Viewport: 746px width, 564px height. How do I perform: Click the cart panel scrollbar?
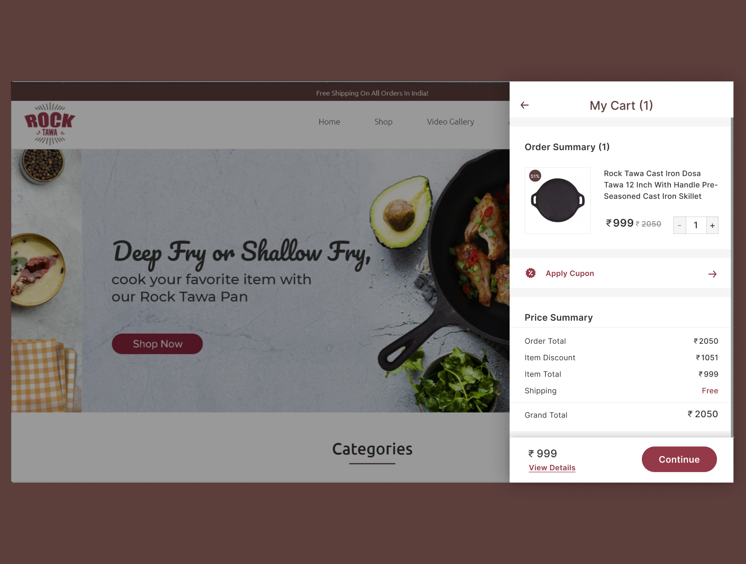point(732,277)
